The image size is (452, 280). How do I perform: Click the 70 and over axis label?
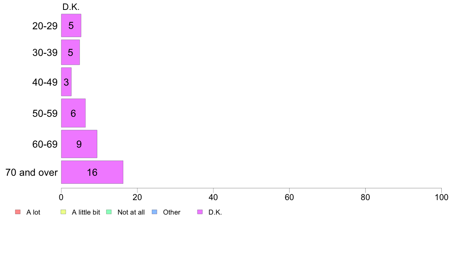click(x=32, y=172)
